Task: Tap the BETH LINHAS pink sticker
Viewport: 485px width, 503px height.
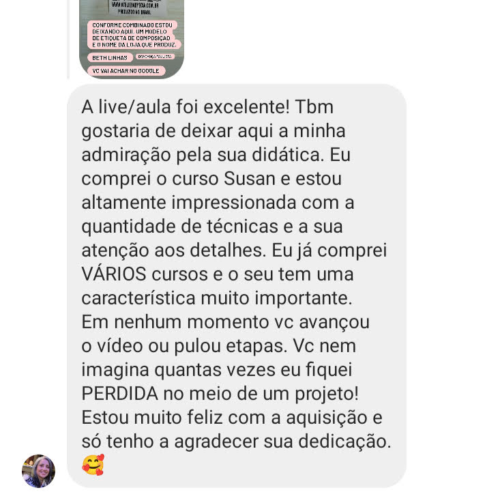Action: [110, 58]
